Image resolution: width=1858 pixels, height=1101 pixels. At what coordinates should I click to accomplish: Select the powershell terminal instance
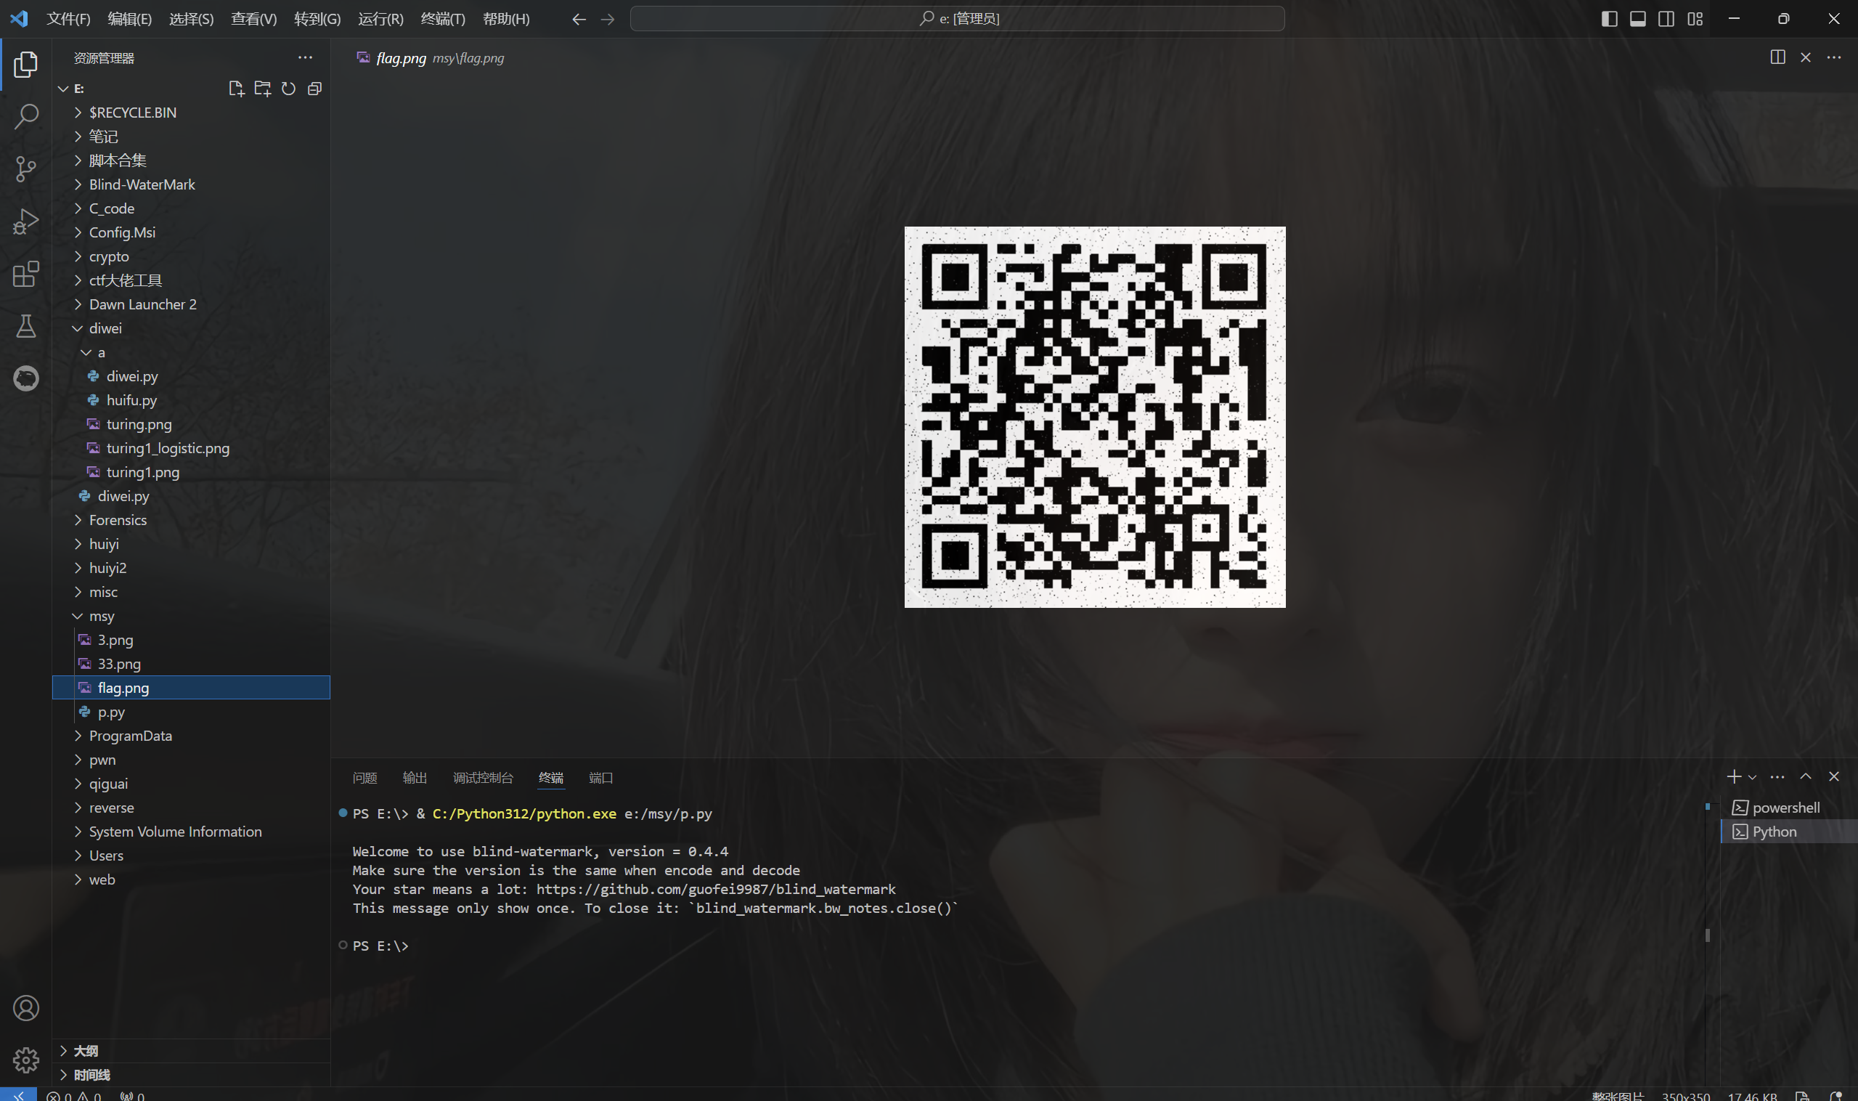1788,807
